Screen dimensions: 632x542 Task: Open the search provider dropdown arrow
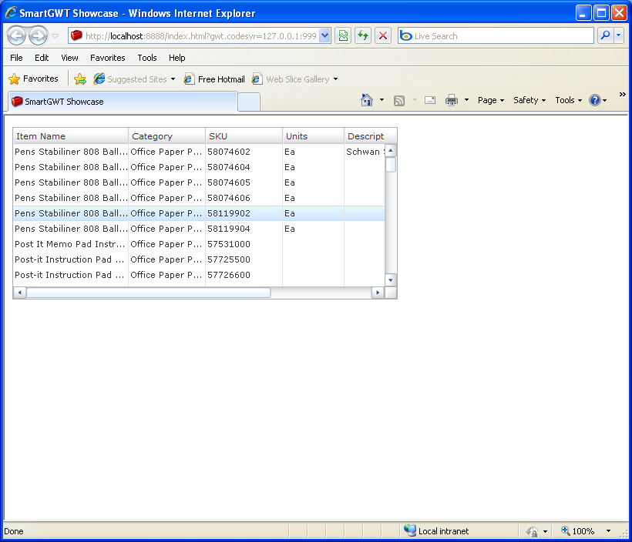(x=619, y=36)
